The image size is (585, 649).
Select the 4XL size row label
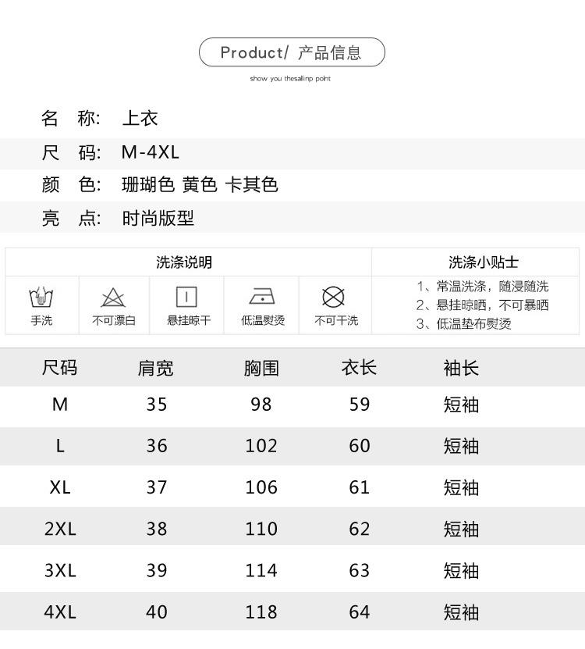(x=60, y=612)
